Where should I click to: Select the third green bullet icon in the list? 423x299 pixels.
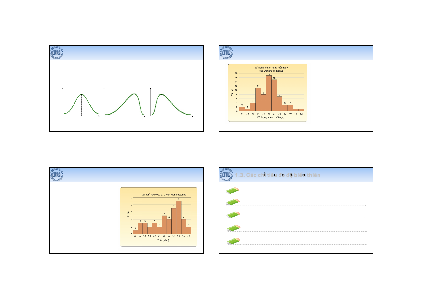pyautogui.click(x=233, y=215)
